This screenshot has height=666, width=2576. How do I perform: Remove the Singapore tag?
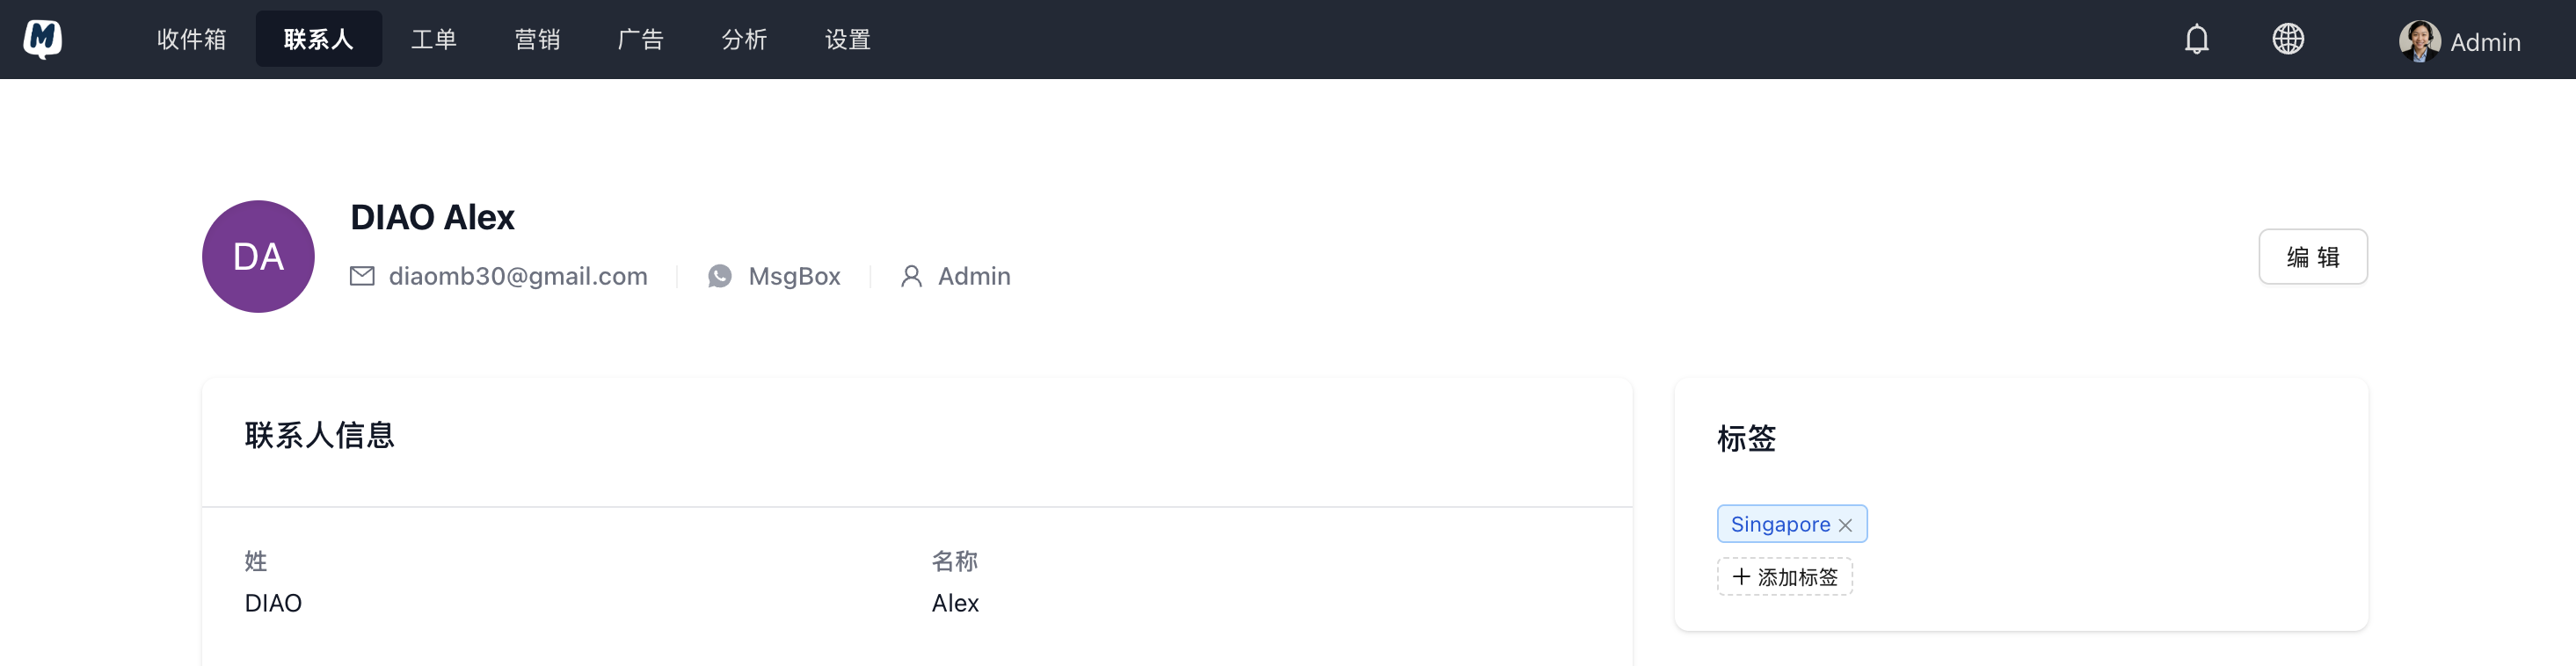click(x=1845, y=525)
